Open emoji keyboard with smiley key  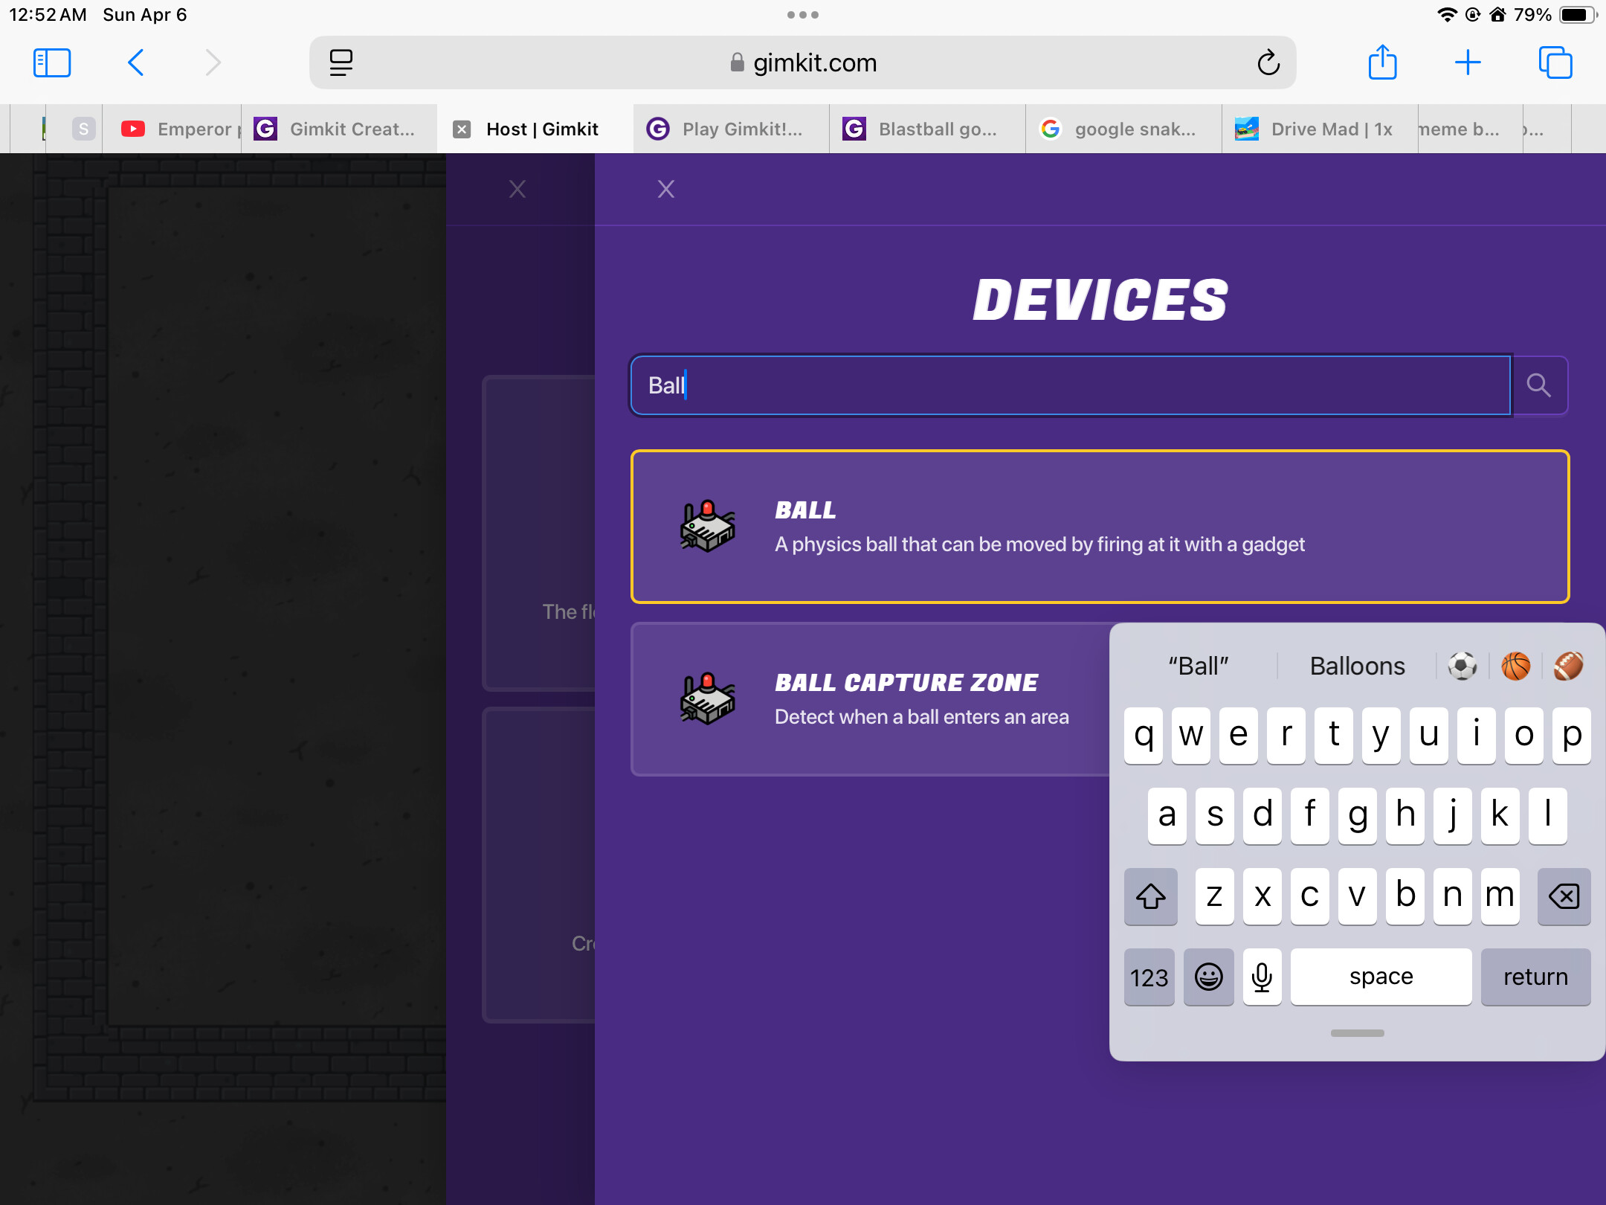(1208, 977)
